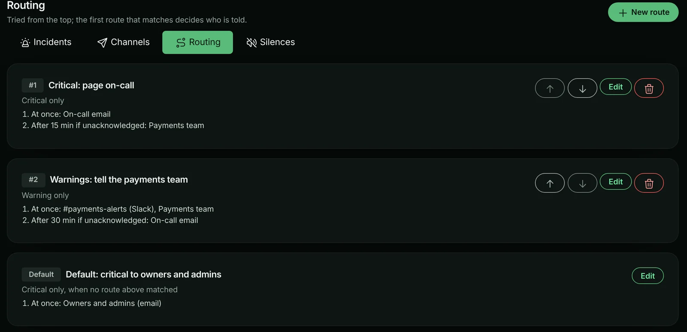Switch to the Channels tab
The image size is (687, 332).
[x=124, y=42]
